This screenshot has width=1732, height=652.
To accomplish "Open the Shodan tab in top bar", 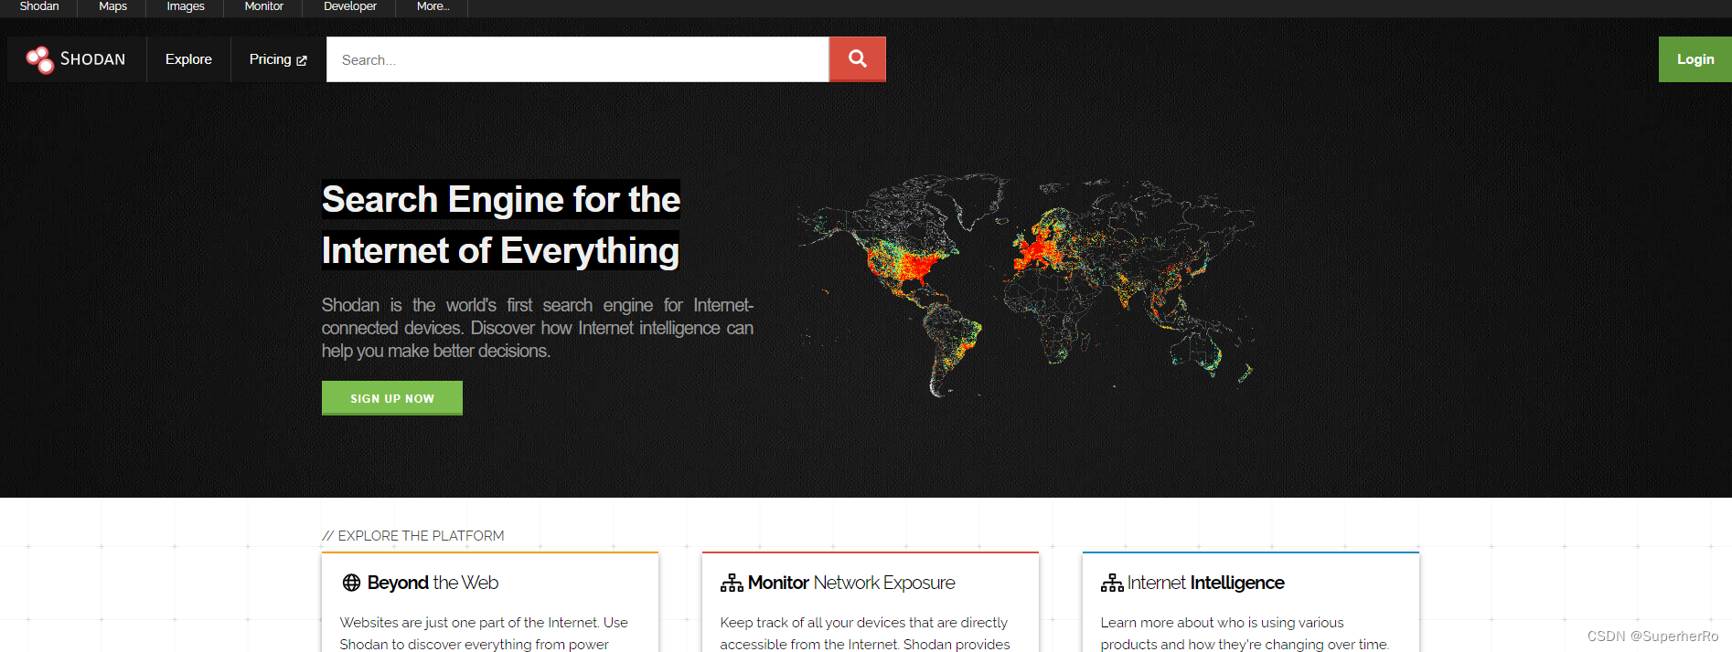I will 39,6.
